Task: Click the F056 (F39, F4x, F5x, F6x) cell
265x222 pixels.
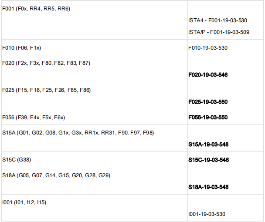Action: coord(34,117)
